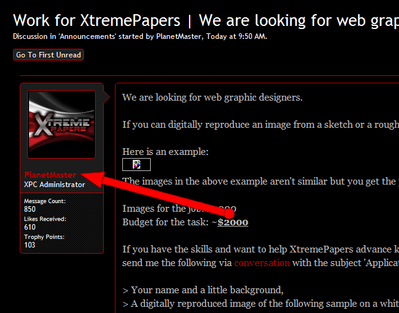Click the Likes Received value 610
This screenshot has height=313, width=399.
30,227
